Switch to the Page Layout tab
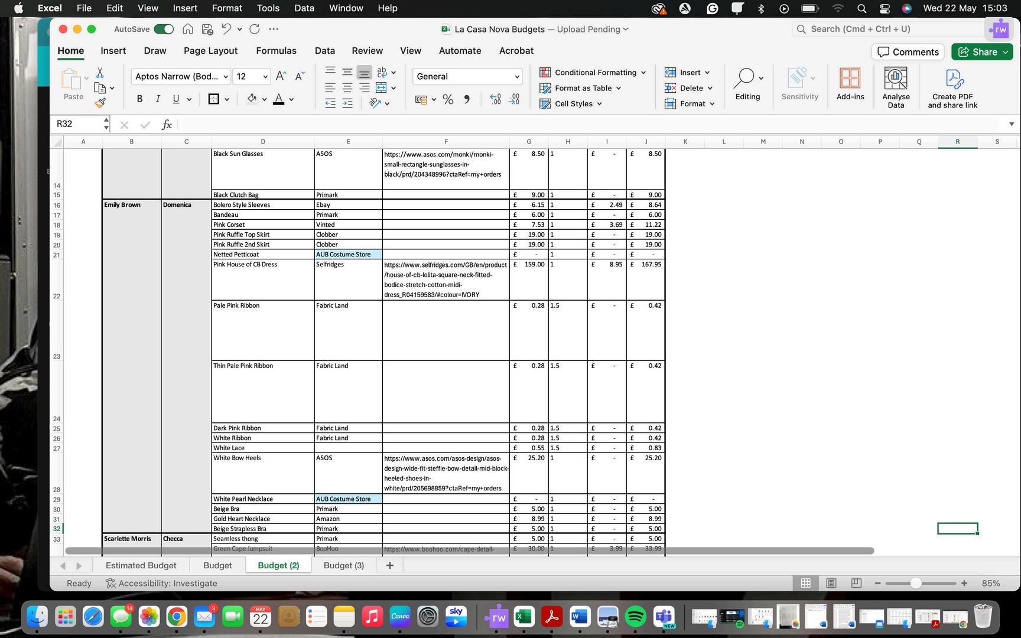This screenshot has width=1021, height=638. pyautogui.click(x=210, y=51)
